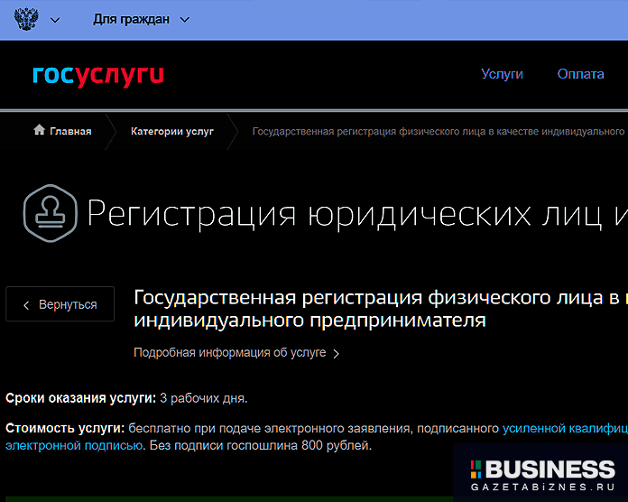Click the chevron after "Подробная информация об услуге"
This screenshot has width=628, height=502.
click(337, 354)
